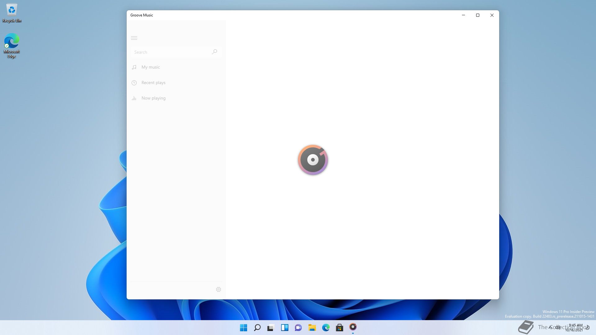Open Microsoft Store from the taskbar
Screen dimensions: 596x335
pyautogui.click(x=339, y=328)
